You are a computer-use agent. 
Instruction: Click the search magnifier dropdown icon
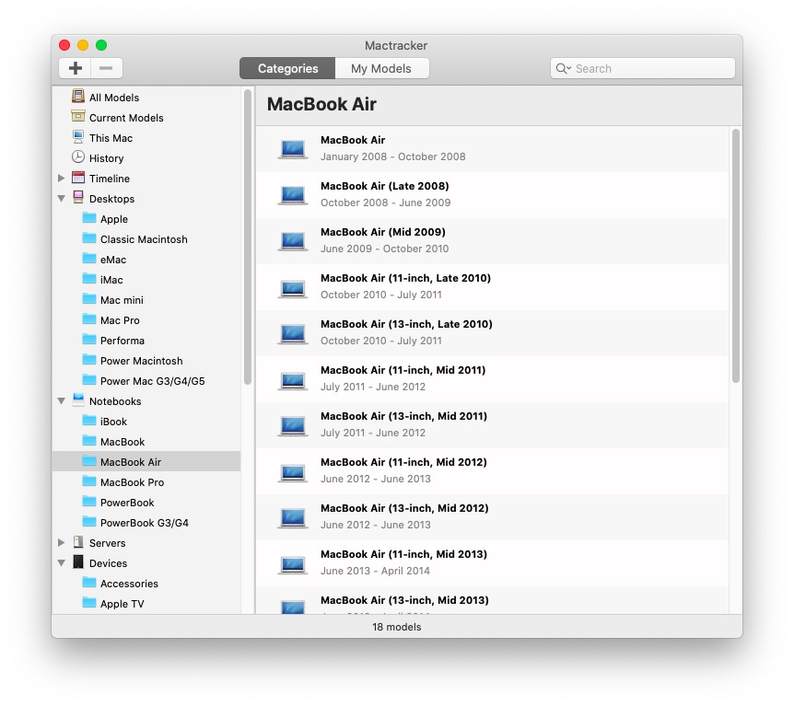pyautogui.click(x=563, y=68)
